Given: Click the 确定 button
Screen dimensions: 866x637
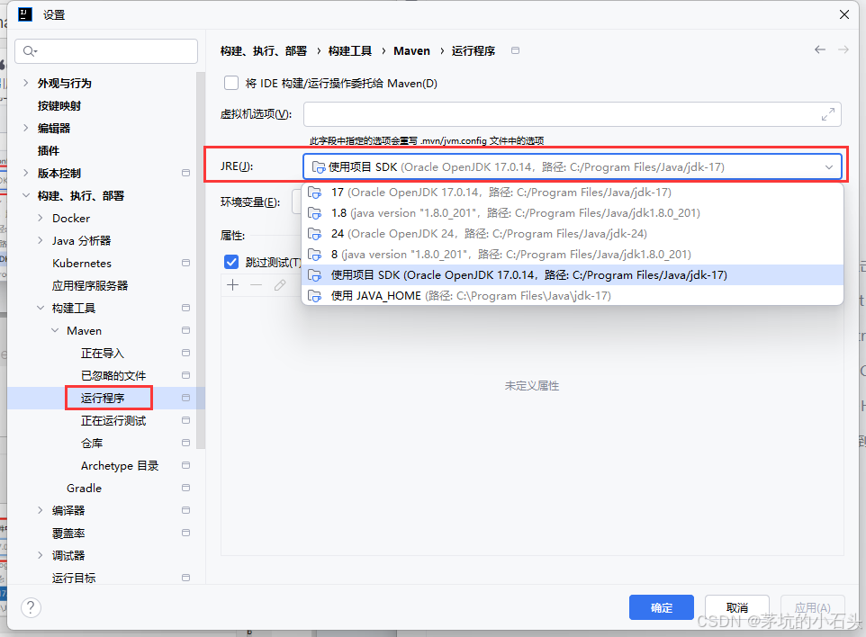Looking at the screenshot, I should [x=661, y=607].
